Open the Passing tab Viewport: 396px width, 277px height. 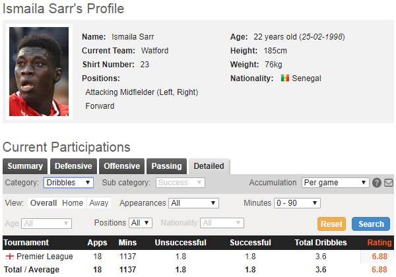pos(166,166)
